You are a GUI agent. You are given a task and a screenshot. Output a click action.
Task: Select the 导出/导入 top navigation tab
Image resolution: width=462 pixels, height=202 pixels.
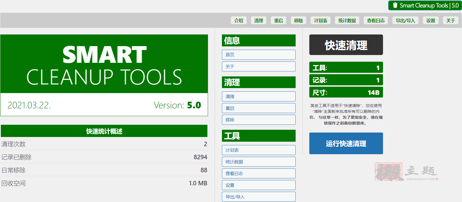tap(405, 21)
